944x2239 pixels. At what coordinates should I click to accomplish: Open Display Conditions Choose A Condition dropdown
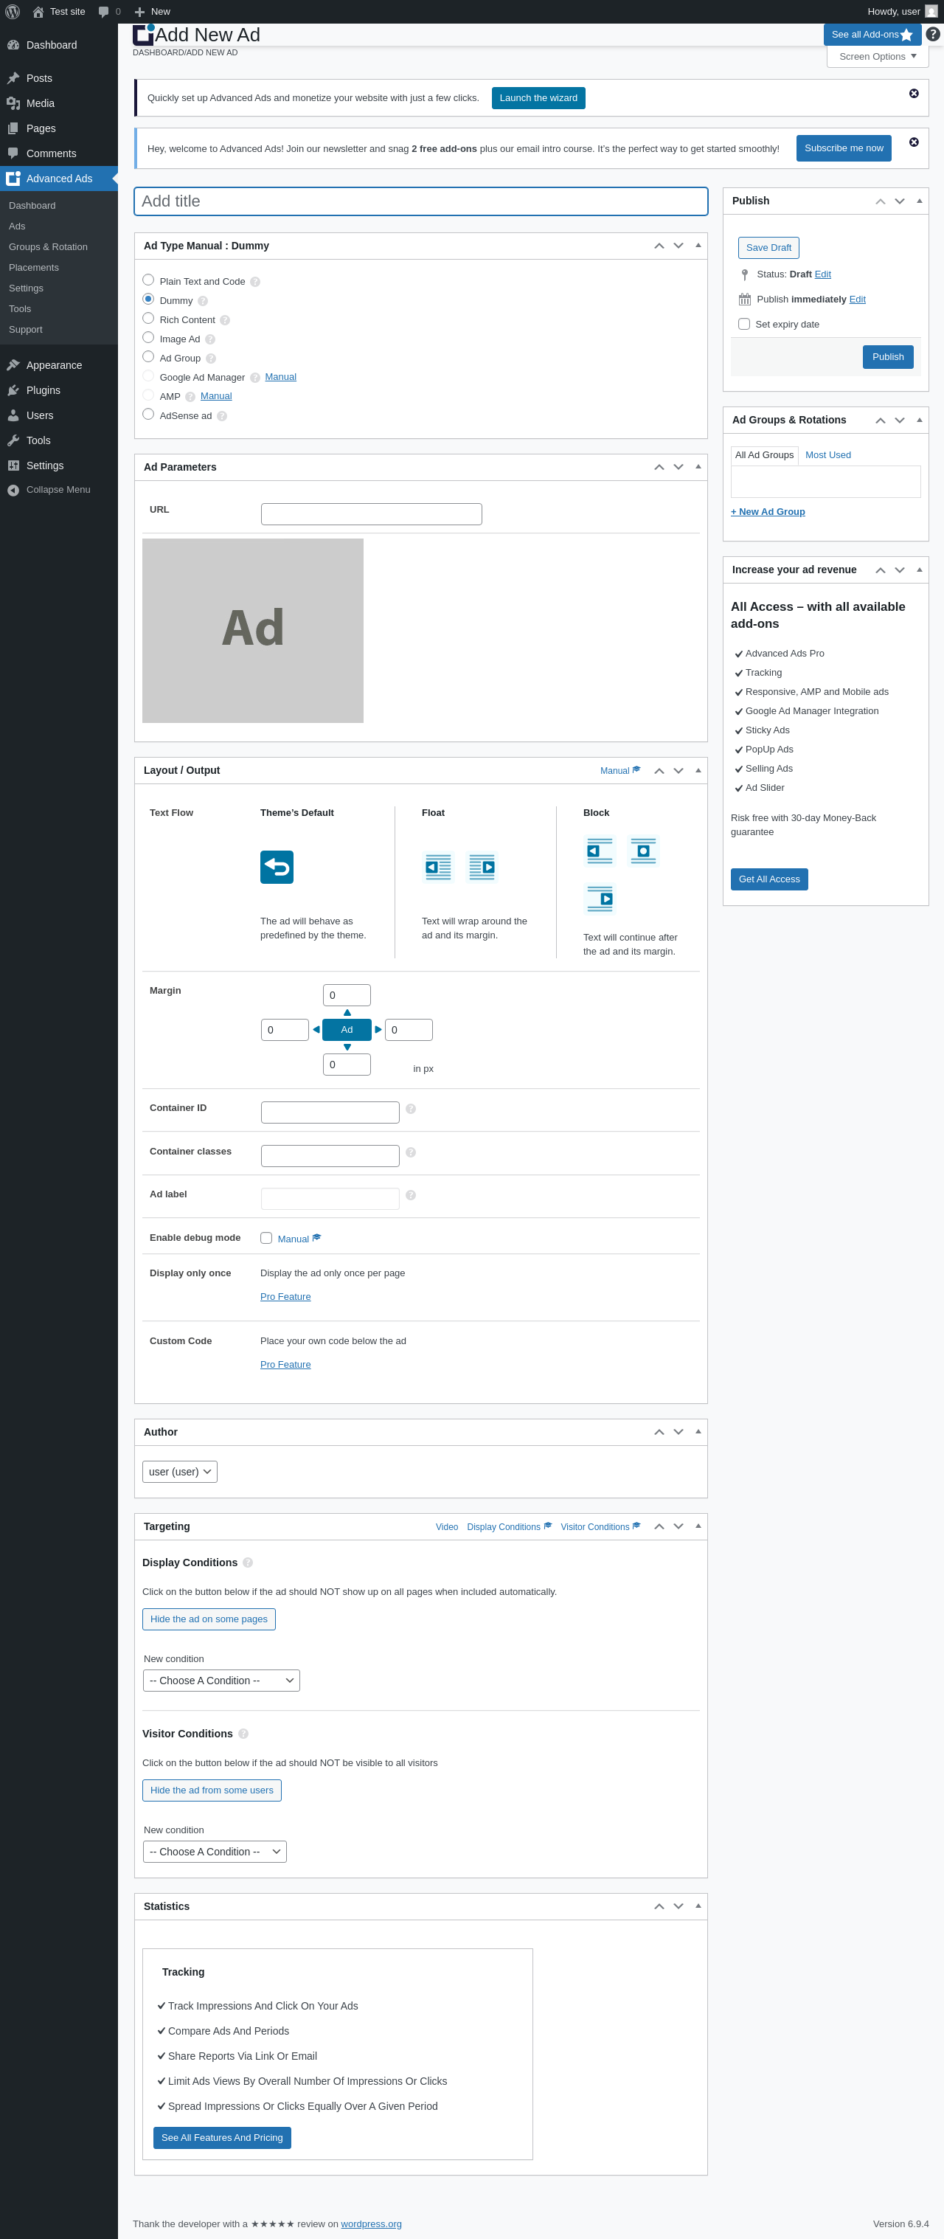coord(222,1680)
